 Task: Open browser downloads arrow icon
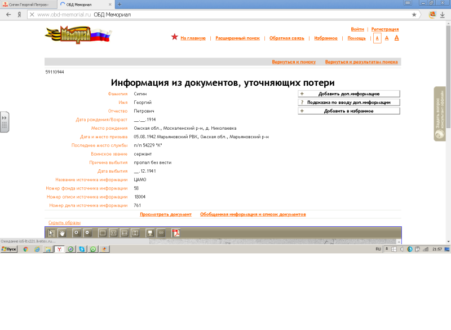[443, 15]
